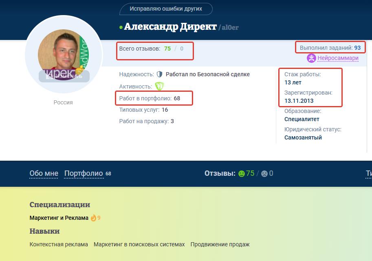This screenshot has width=372, height=261.
Task: Click the sad face negative reviews icon
Action: 264,174
